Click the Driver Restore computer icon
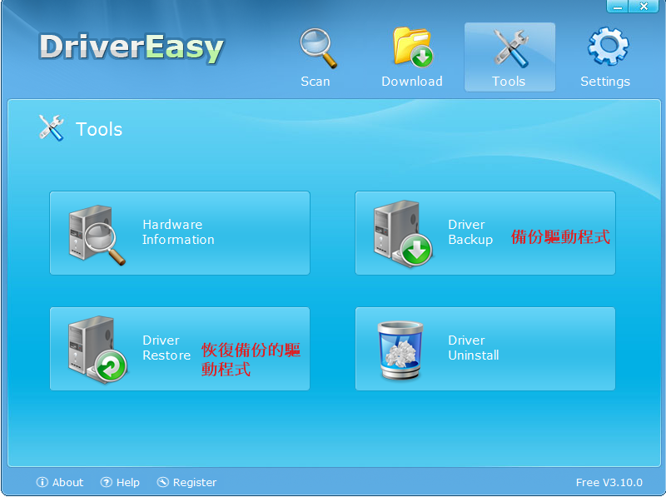 point(97,349)
